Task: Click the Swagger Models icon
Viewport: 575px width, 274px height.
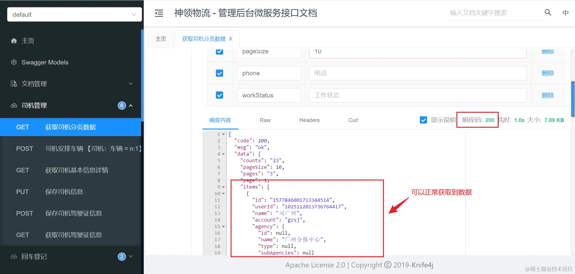Action: 14,62
